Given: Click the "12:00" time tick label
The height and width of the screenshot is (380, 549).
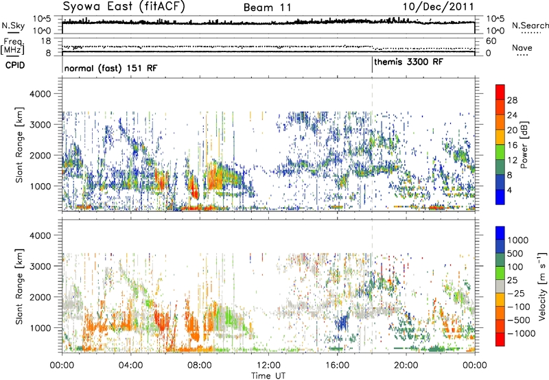Looking at the screenshot, I should click(x=268, y=366).
